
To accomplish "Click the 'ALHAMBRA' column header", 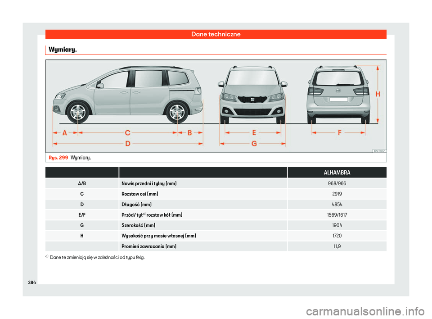I will coord(337,173).
